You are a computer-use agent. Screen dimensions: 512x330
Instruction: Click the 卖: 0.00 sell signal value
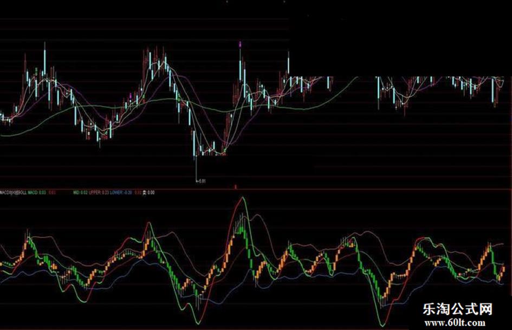(148, 193)
